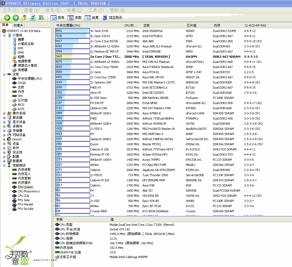Screen dimensions: 292x267
Task: Open the 帮助(H) menu
Action: pyautogui.click(x=117, y=10)
